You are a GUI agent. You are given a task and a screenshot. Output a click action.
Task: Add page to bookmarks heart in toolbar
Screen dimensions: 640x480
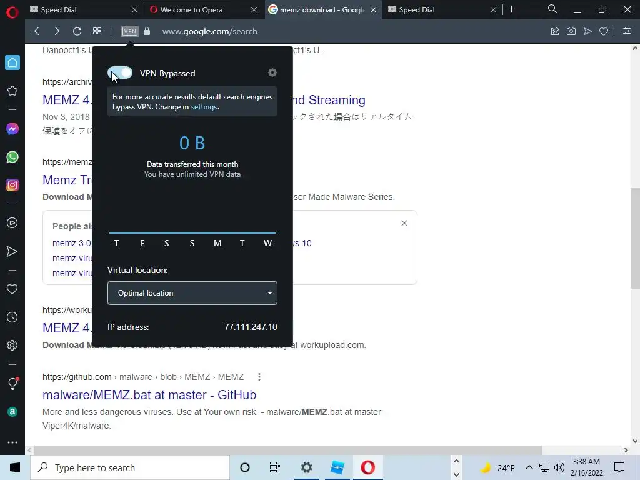(604, 31)
